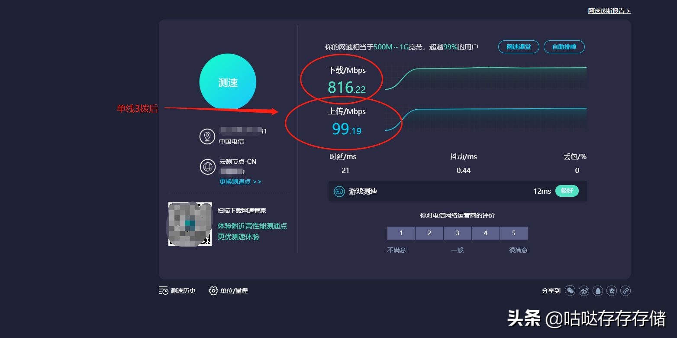
Task: Share the result to Weibo
Action: (x=584, y=291)
